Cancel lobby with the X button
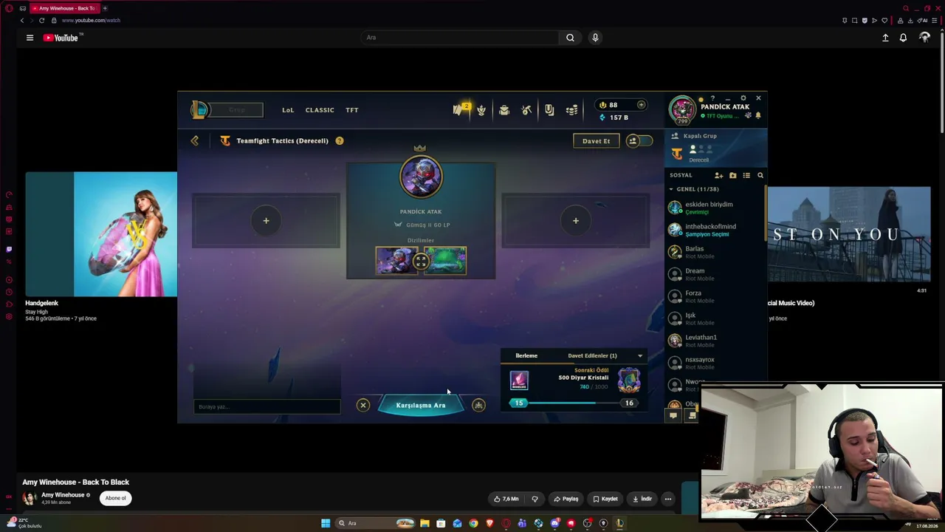 point(363,405)
